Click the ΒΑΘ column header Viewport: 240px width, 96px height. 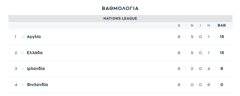click(222, 26)
